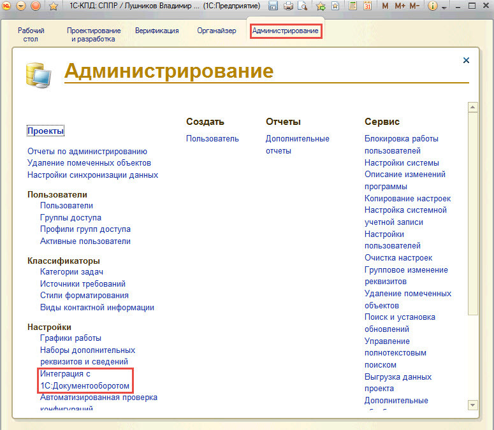Open the Проектирование и разработка section tab

click(94, 35)
